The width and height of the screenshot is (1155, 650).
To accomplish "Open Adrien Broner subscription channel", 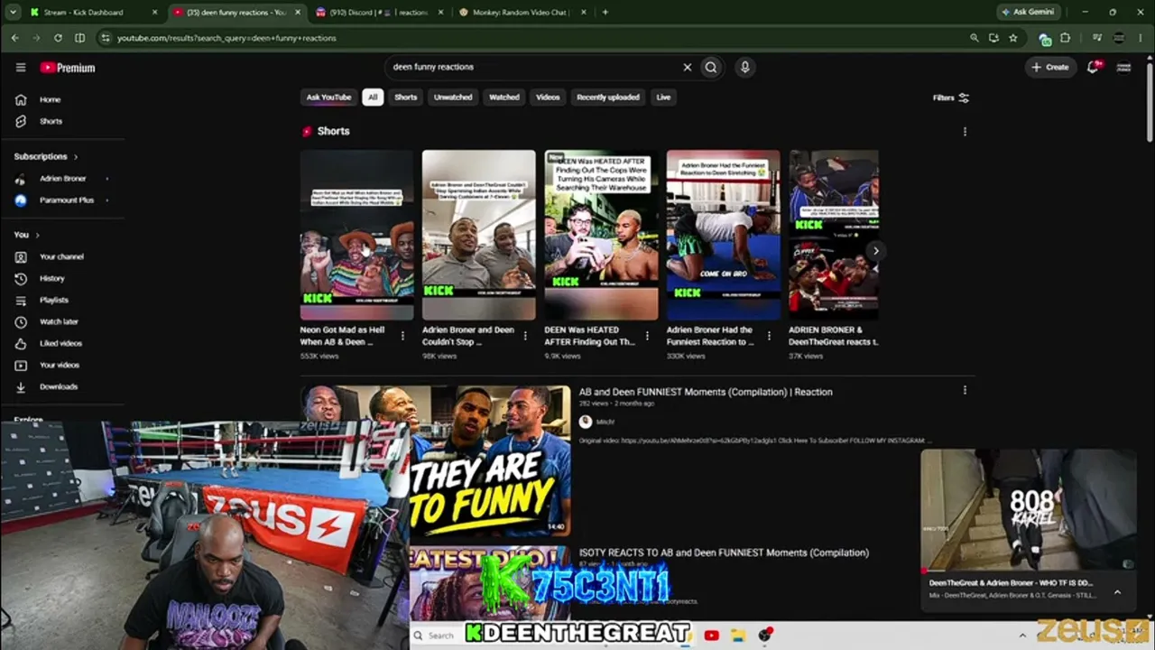I will [62, 179].
